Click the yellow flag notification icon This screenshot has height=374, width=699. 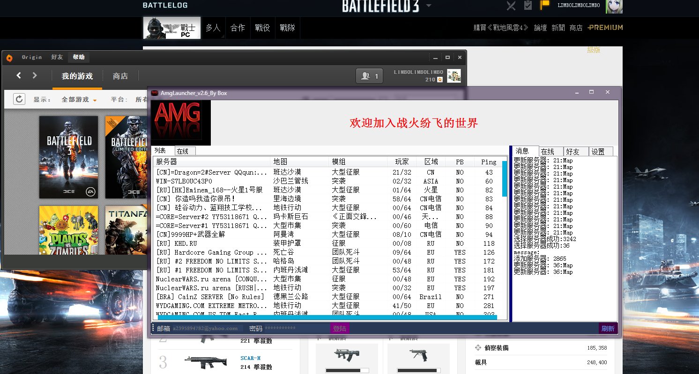(544, 5)
